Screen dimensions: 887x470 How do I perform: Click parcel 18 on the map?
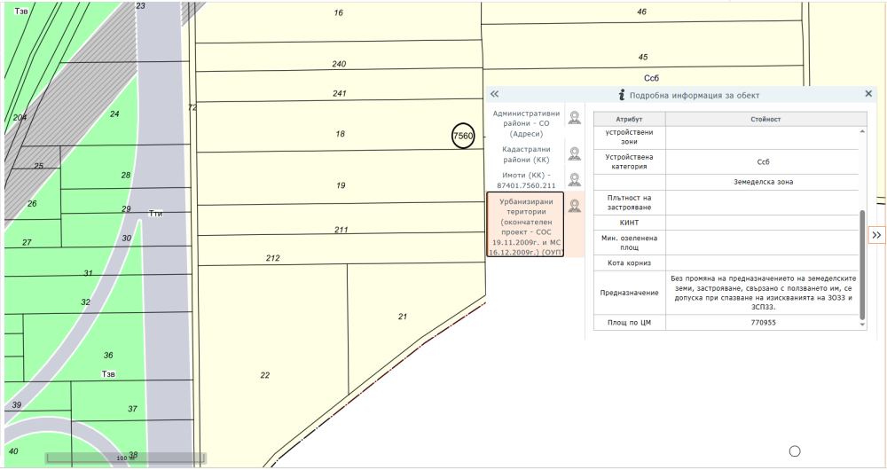[x=340, y=134]
